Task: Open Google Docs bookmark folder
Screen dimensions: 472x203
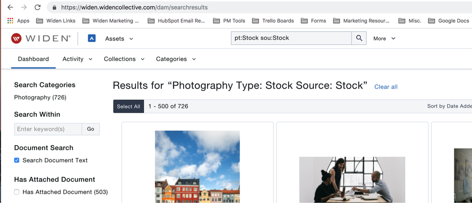Action: (x=448, y=21)
